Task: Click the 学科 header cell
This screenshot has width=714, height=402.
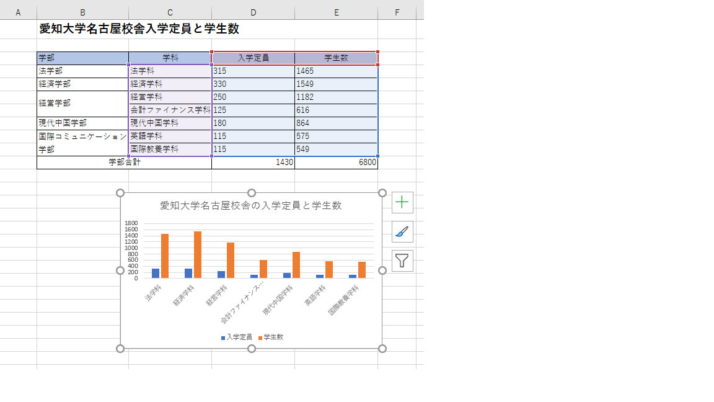Action: (x=170, y=58)
